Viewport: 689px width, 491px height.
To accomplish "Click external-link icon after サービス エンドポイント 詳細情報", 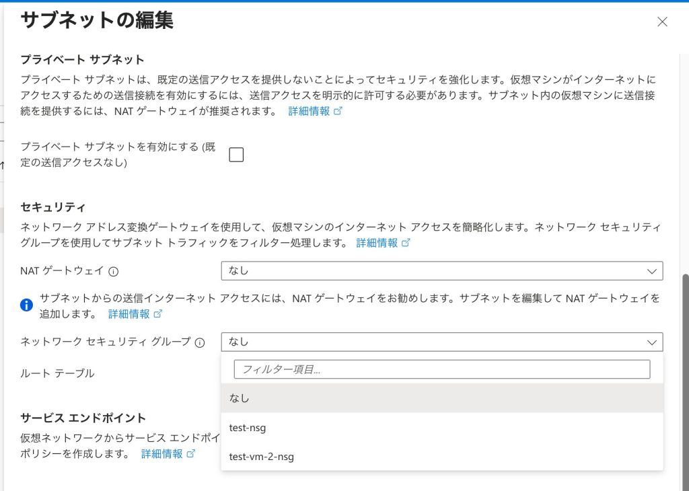I will coord(191,454).
